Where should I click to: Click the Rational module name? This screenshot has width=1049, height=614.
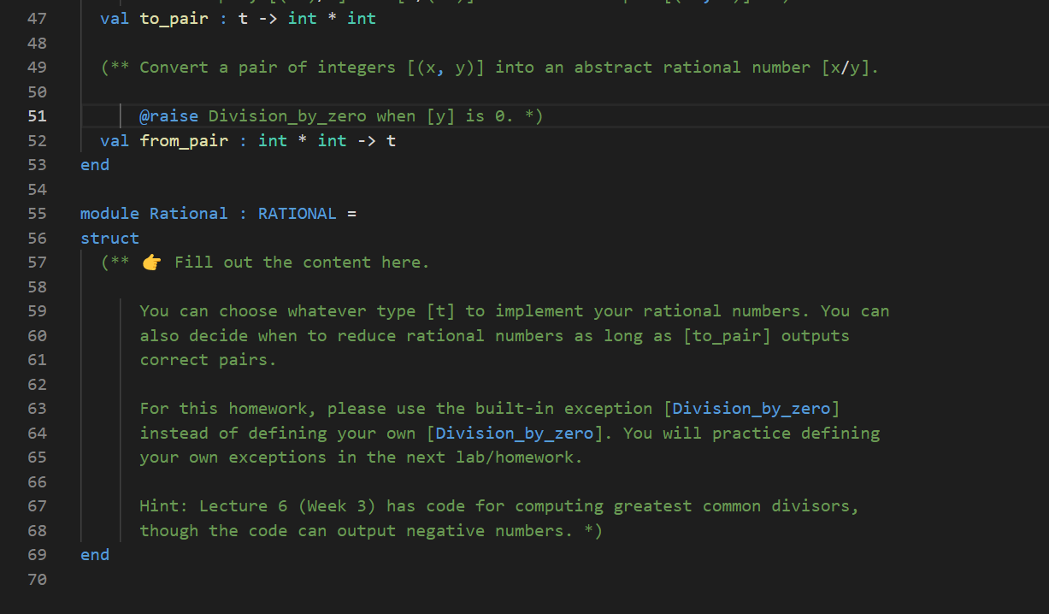click(189, 214)
